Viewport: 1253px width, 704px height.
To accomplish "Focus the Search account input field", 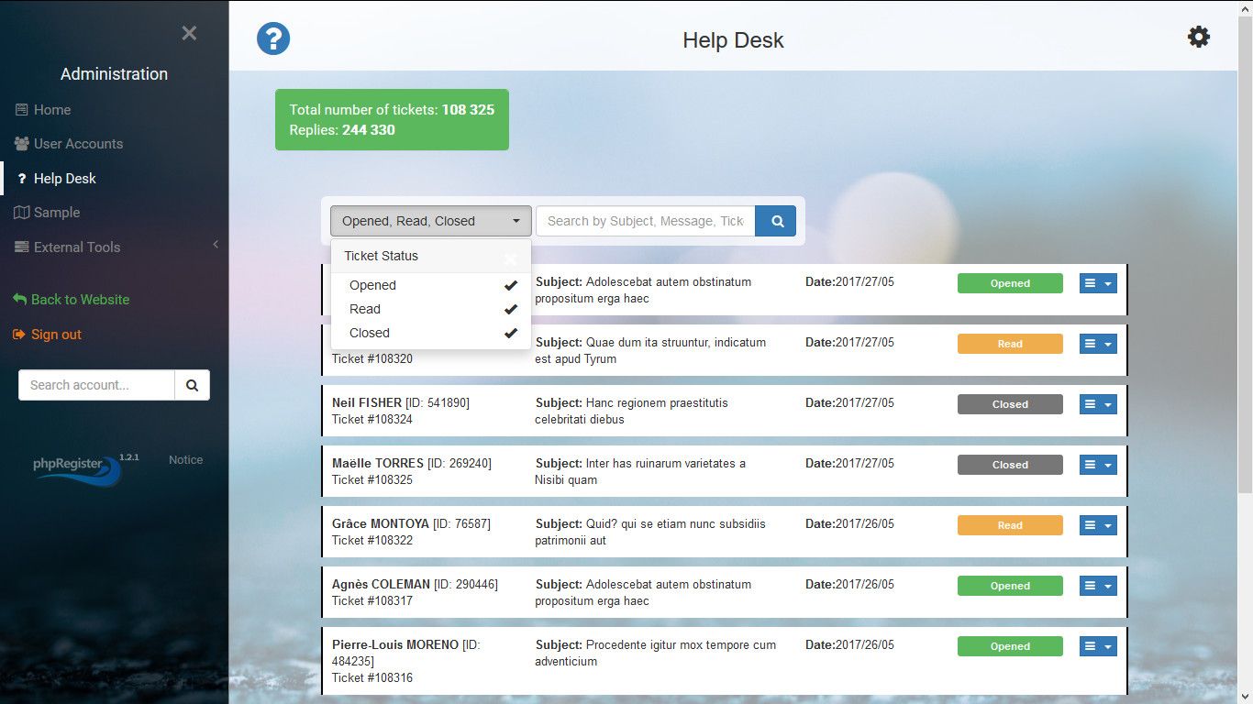I will (x=96, y=385).
